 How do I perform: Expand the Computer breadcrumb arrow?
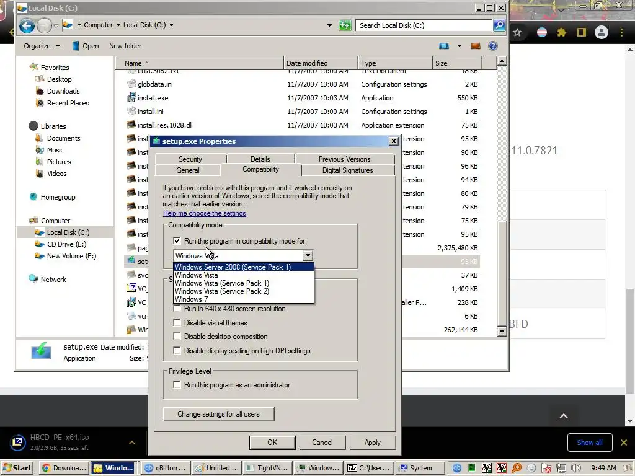coord(118,25)
